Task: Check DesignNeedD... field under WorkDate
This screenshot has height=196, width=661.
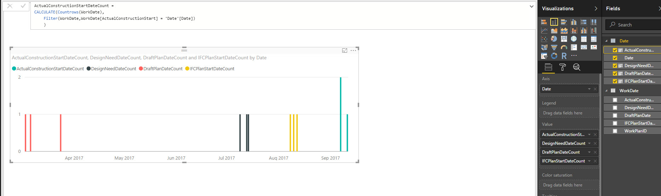Action: tap(615, 108)
